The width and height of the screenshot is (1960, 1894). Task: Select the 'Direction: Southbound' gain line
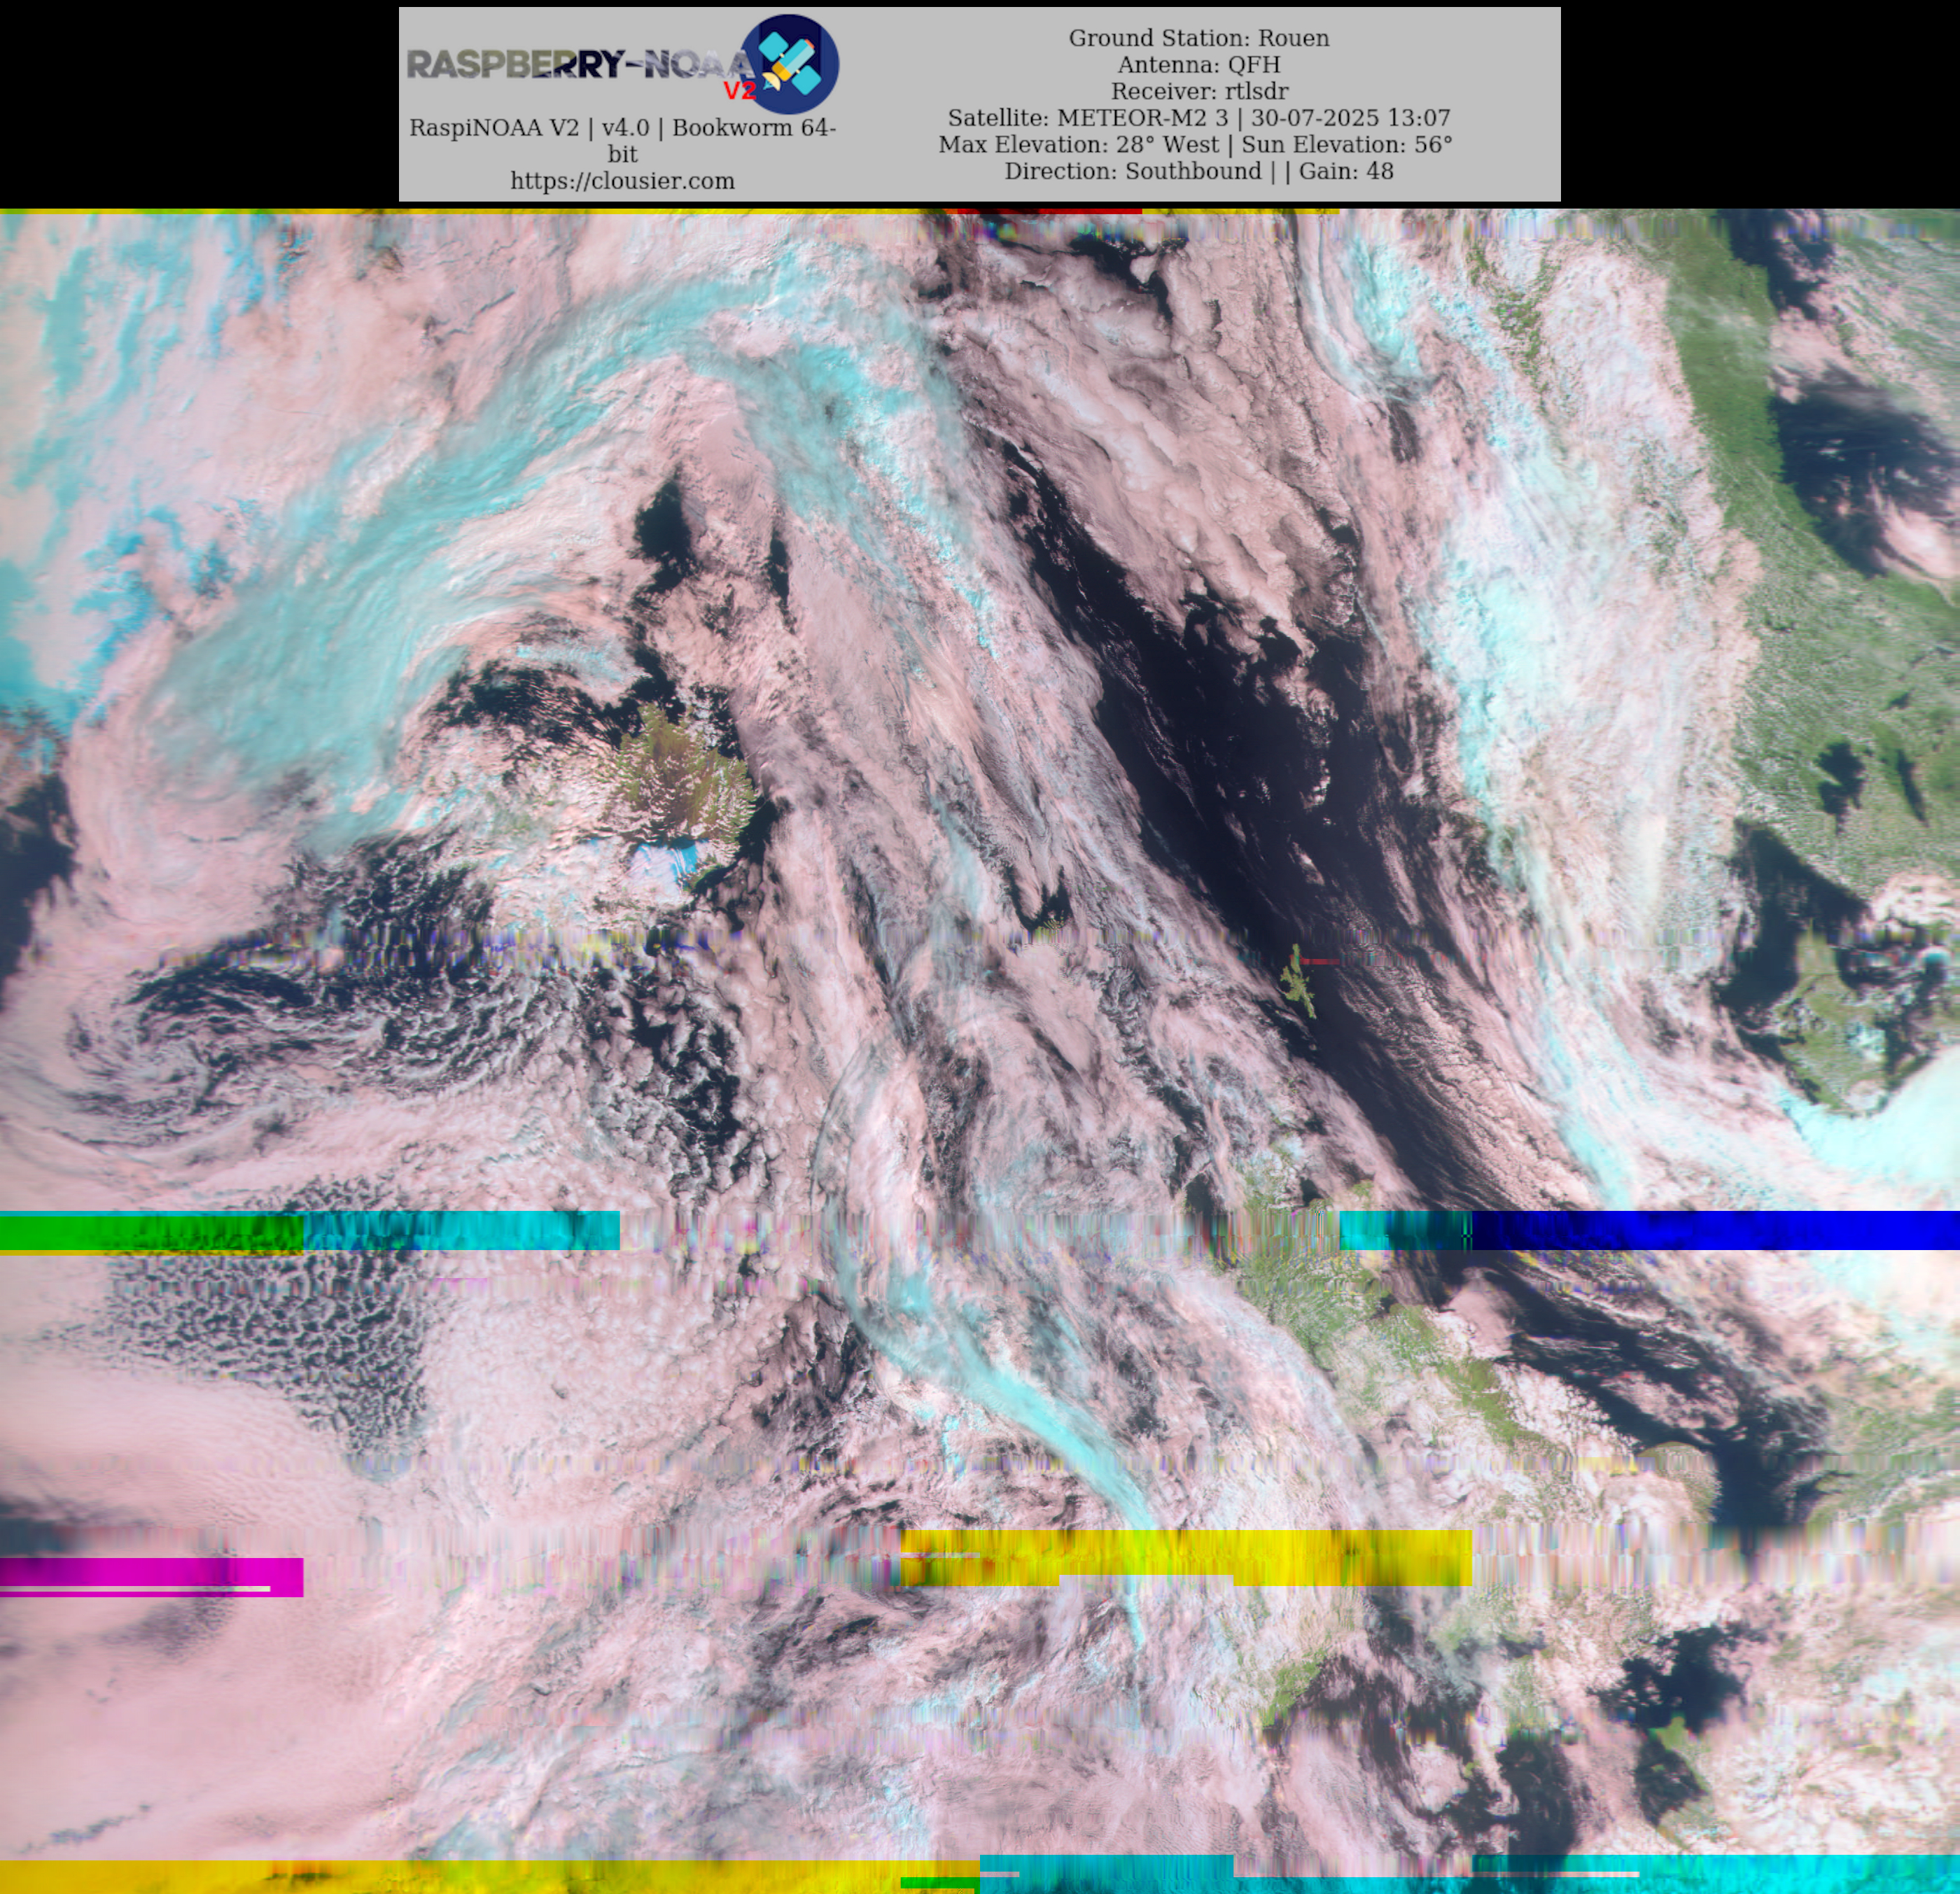pos(1199,171)
